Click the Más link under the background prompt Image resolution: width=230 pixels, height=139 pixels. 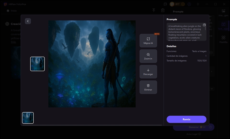pyautogui.click(x=13, y=42)
